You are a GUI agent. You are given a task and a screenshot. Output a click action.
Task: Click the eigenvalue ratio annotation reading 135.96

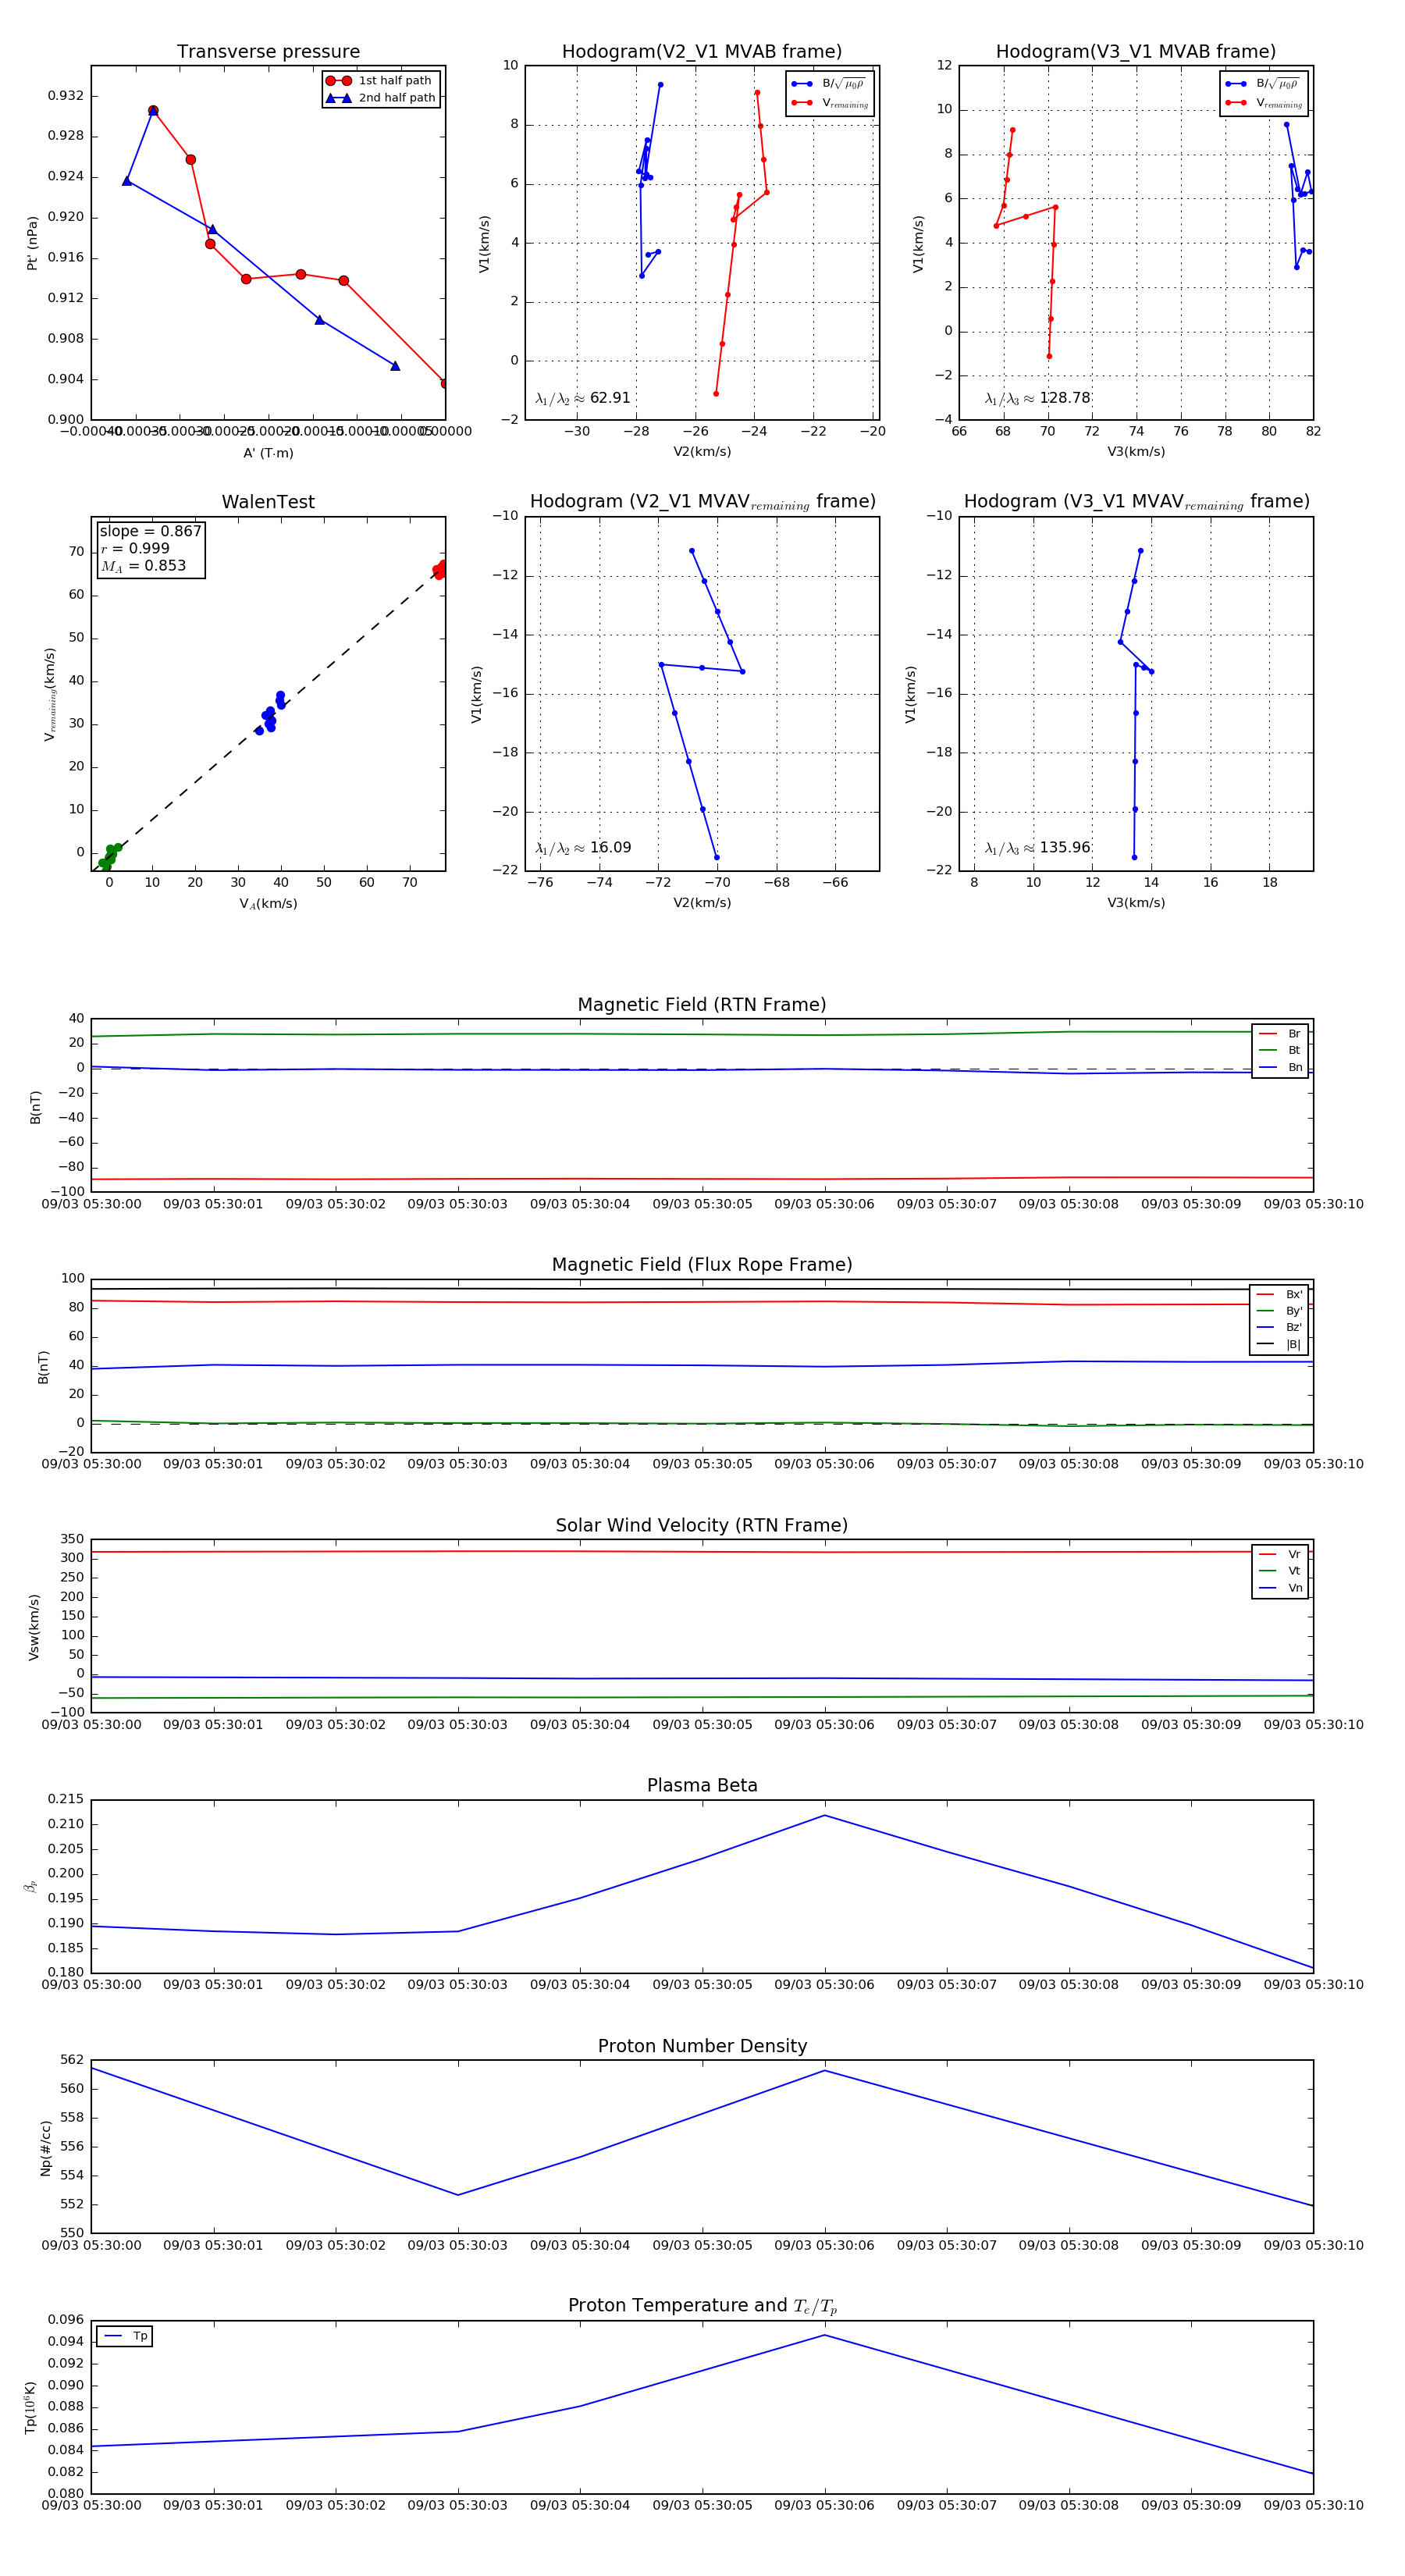(1037, 848)
